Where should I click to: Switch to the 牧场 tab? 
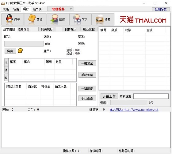pyautogui.click(x=16, y=10)
